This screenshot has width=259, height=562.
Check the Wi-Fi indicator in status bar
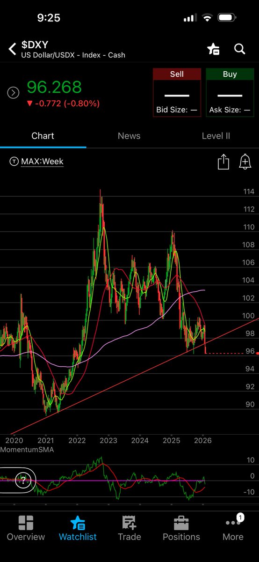(207, 18)
